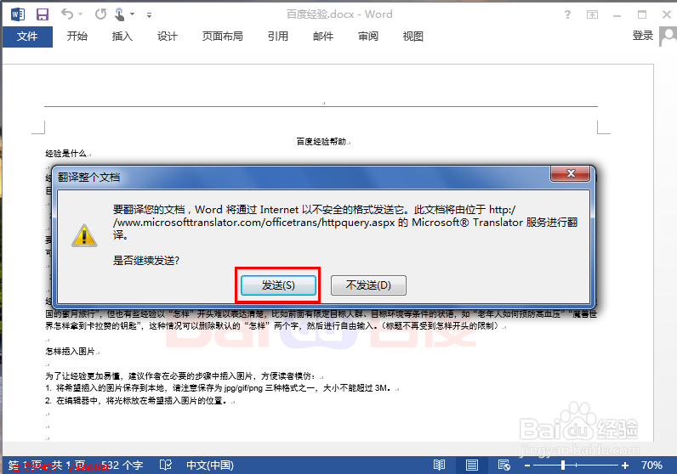Switch to the 审阅 ribbon tab
This screenshot has width=677, height=474.
(x=368, y=37)
